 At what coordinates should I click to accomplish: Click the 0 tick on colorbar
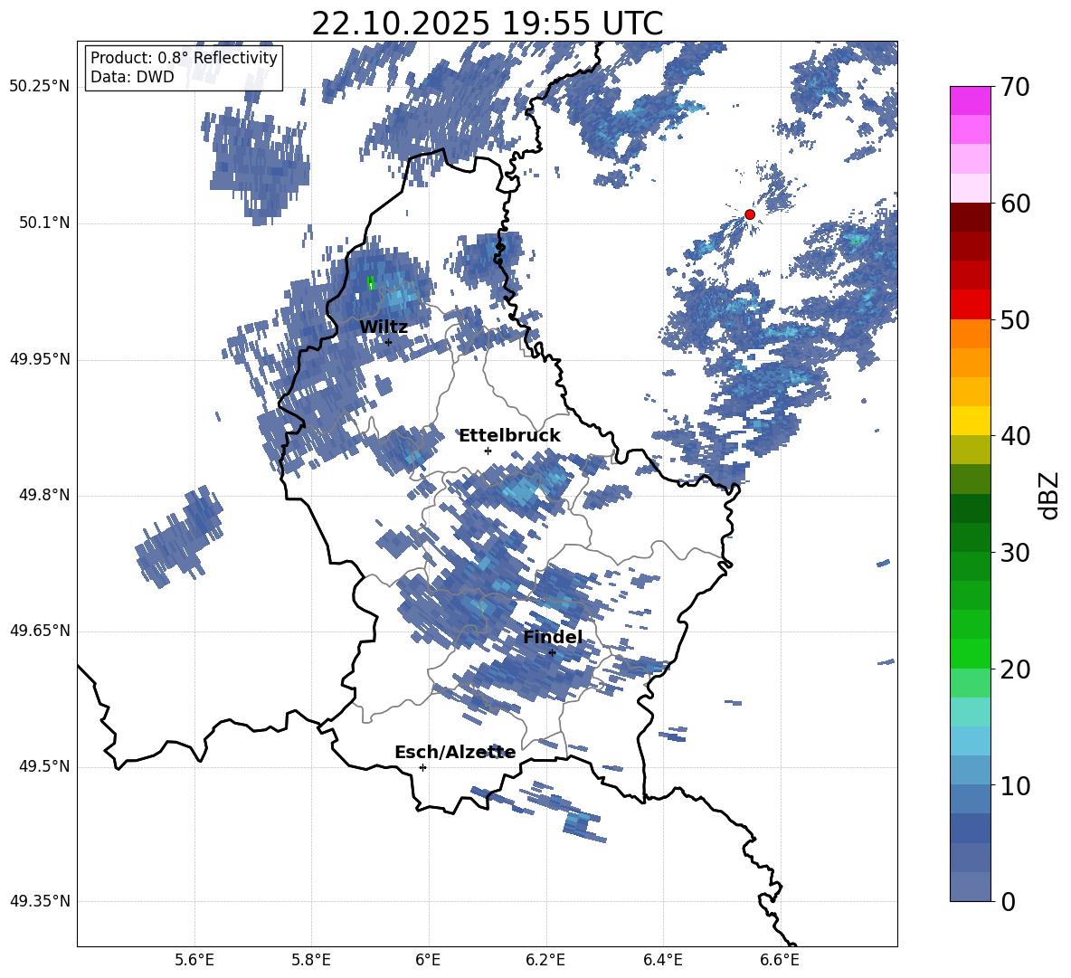pyautogui.click(x=1009, y=901)
